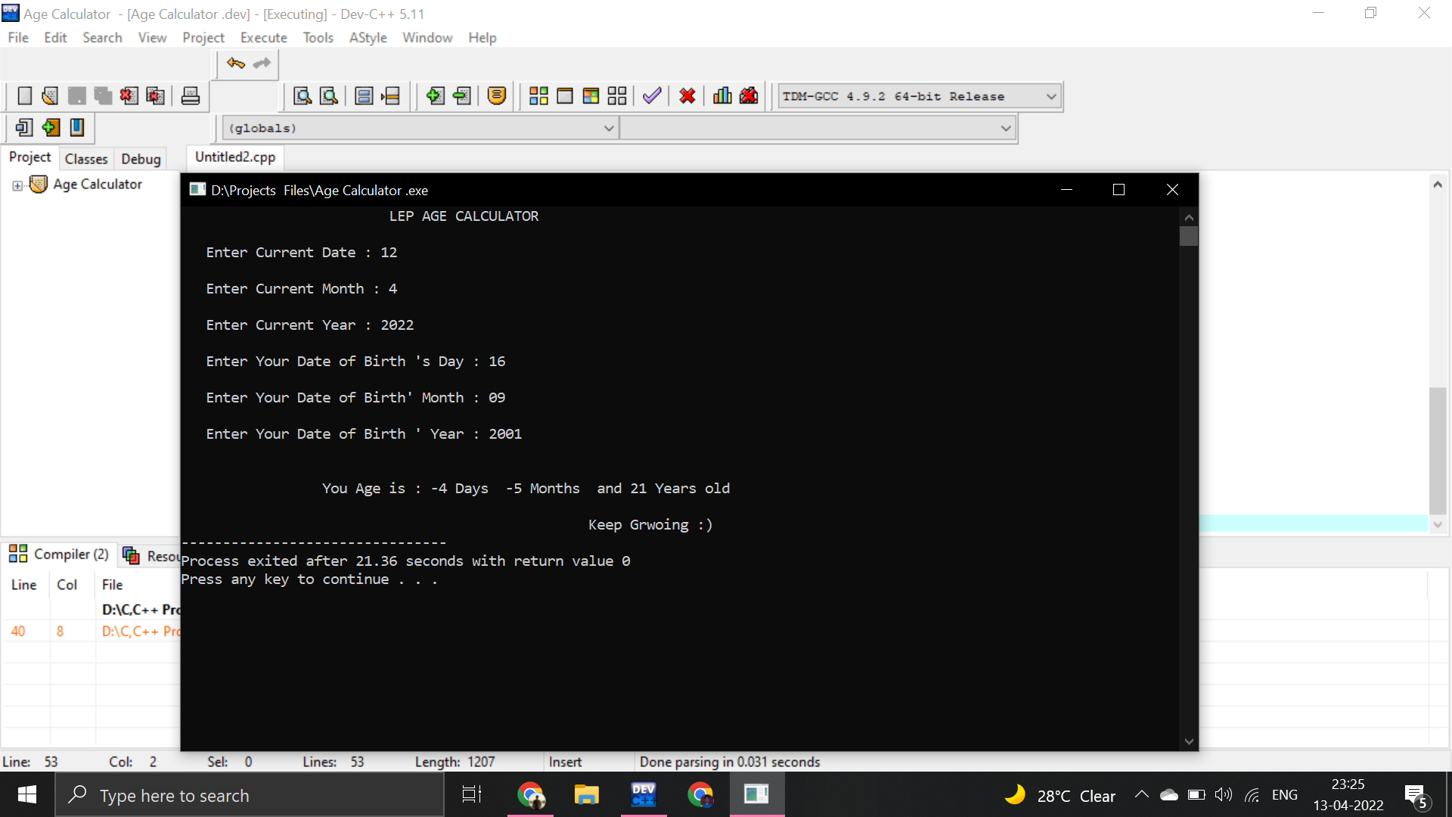Open the (globals) class browser dropdown
The width and height of the screenshot is (1452, 817).
pos(610,128)
